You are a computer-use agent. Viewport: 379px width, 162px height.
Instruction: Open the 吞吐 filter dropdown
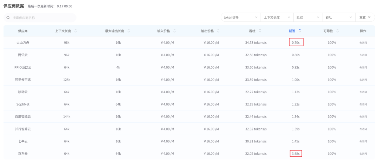point(339,18)
